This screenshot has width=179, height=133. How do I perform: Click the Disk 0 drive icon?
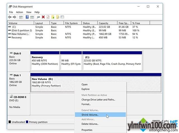click(x=11, y=53)
